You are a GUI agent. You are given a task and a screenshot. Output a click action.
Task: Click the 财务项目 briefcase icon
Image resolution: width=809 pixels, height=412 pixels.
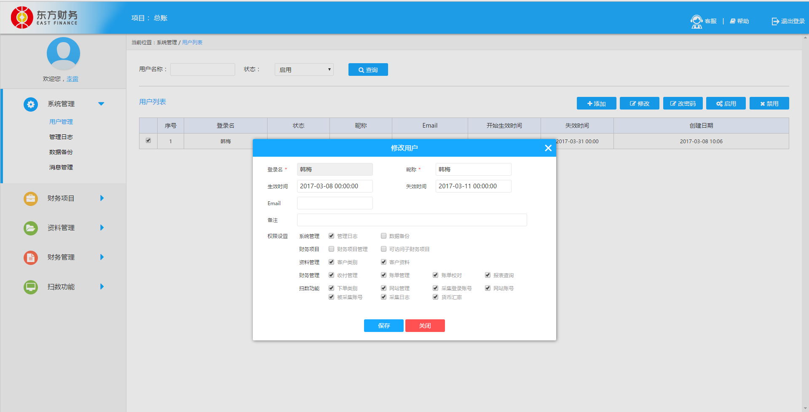(31, 198)
